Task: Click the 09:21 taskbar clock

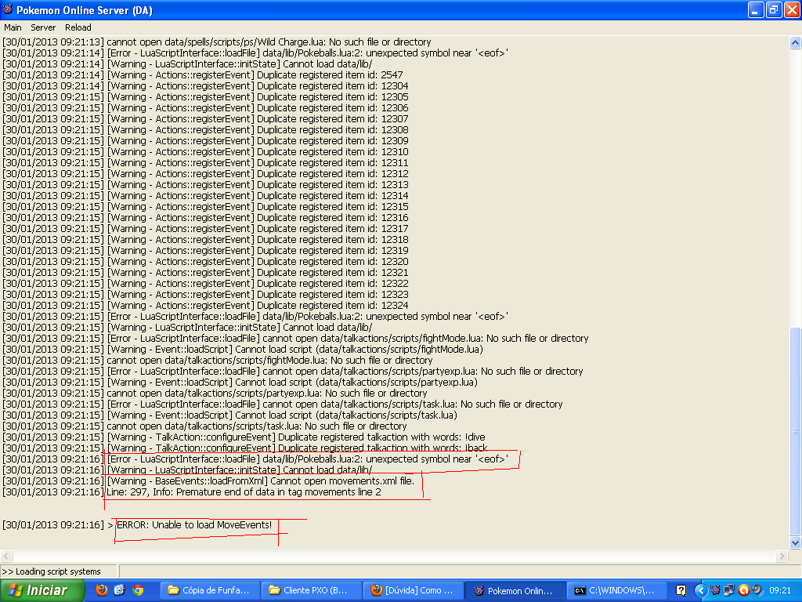Action: pyautogui.click(x=780, y=590)
